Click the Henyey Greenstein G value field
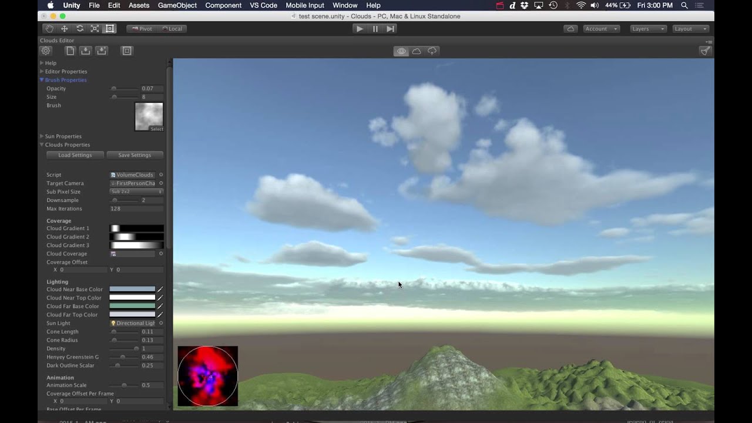Screen dimensions: 752x423 point(152,357)
